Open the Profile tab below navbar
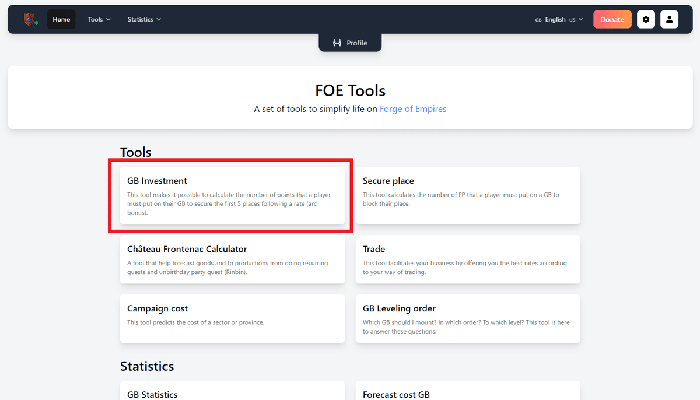 [350, 43]
